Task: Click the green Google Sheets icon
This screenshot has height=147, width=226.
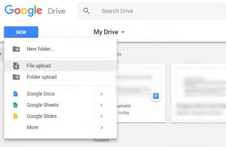Action: point(15,105)
